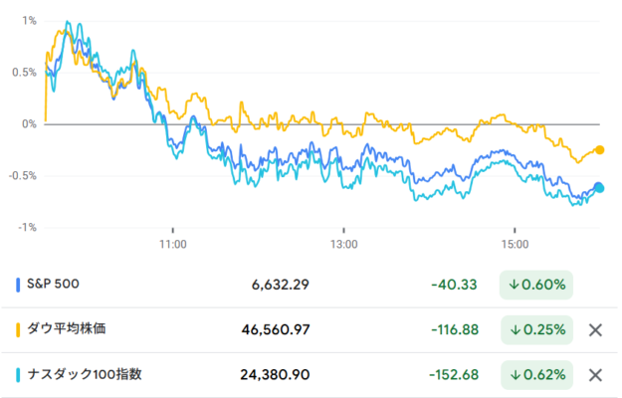The height and width of the screenshot is (398, 622).
Task: Click the ダウ平均株価 price 46,560.97
Action: (276, 329)
